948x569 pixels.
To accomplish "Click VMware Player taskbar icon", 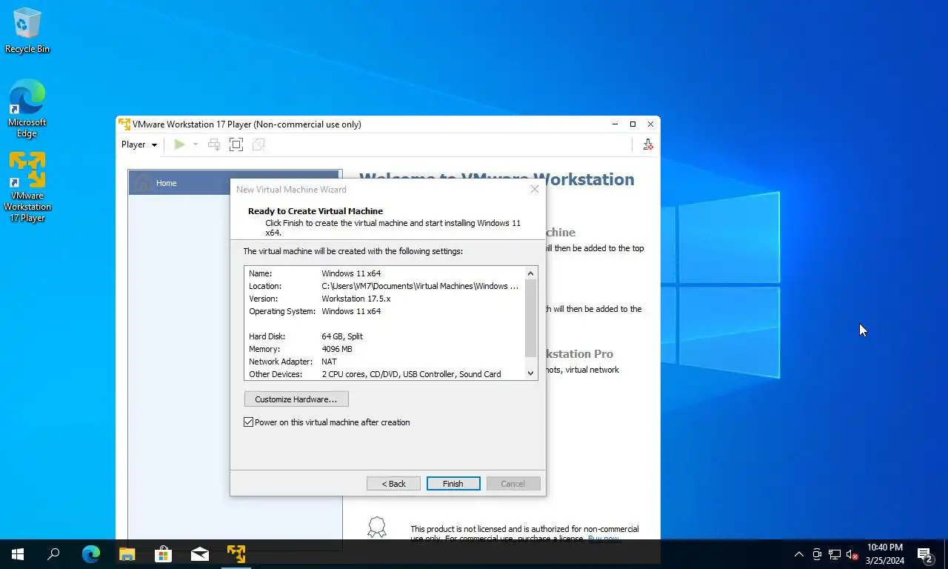I will [236, 554].
